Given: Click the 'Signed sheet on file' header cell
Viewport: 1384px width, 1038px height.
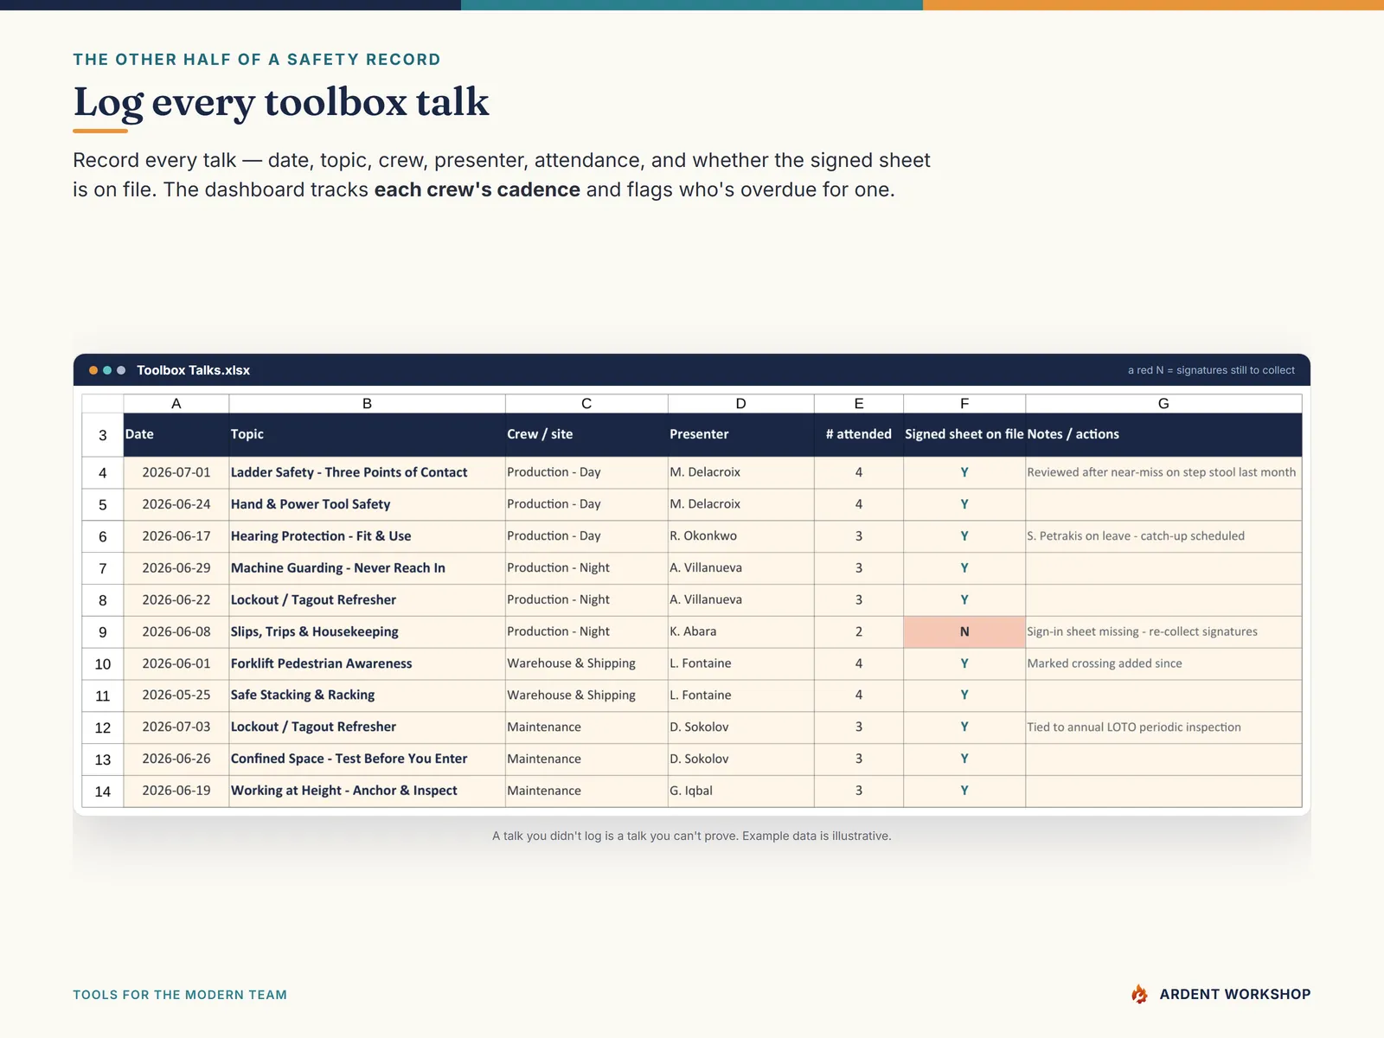Looking at the screenshot, I should 964,434.
